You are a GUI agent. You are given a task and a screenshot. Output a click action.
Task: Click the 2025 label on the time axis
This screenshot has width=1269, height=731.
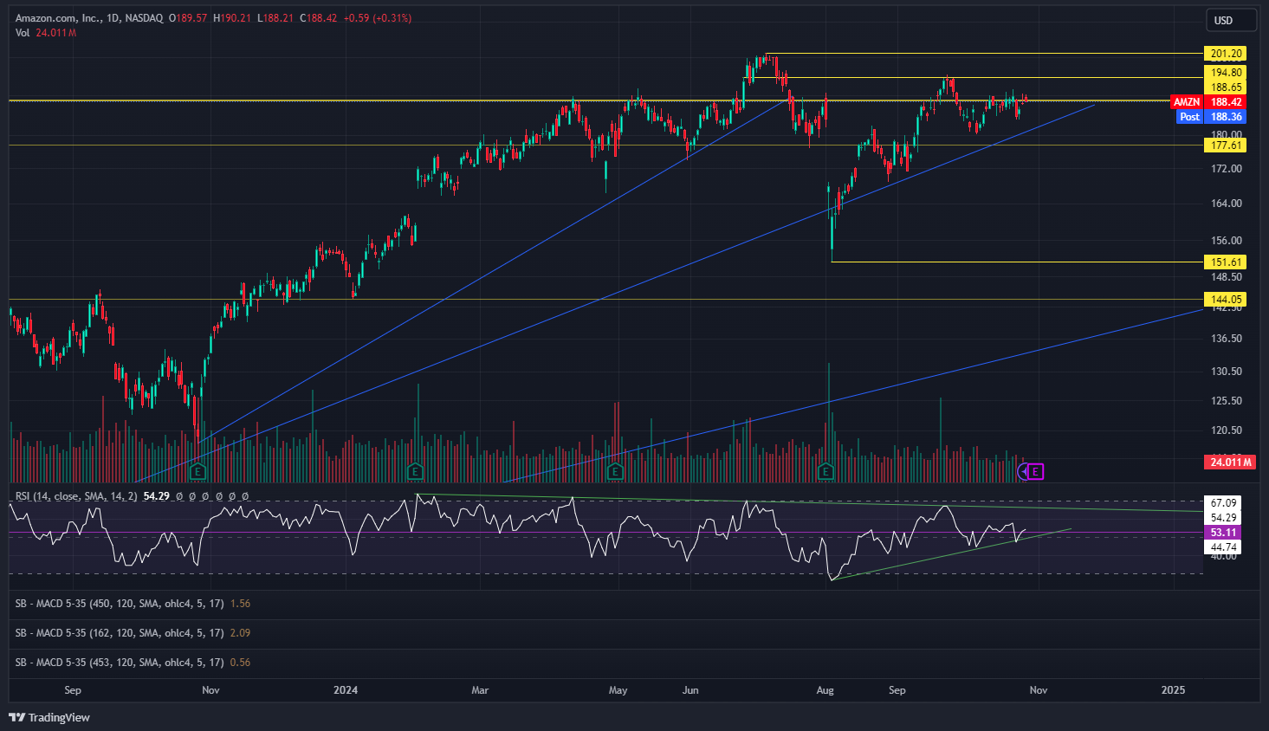pos(1173,690)
